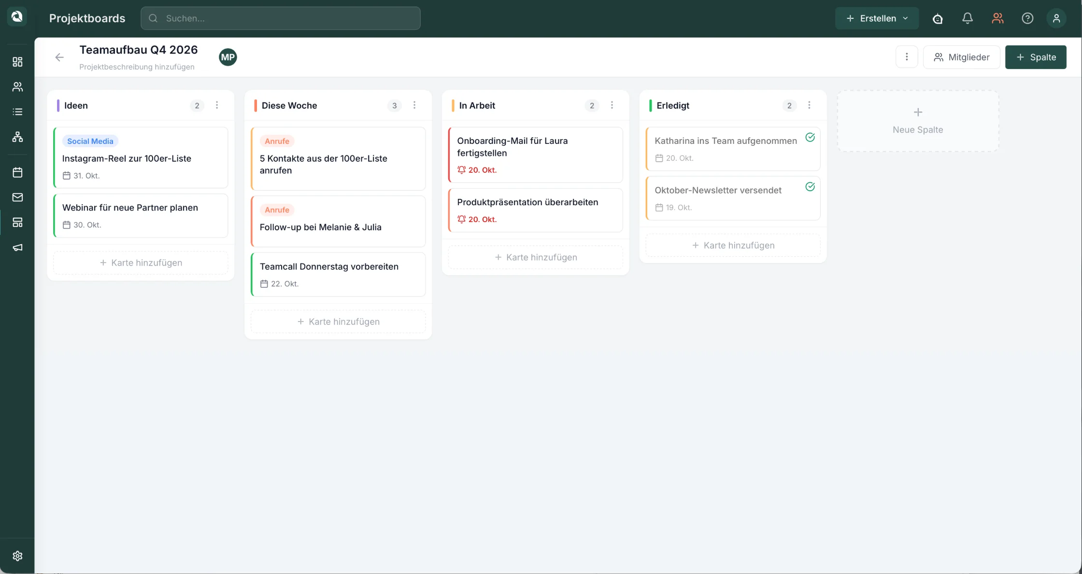Open the Erstellen dropdown
The image size is (1082, 574).
pos(877,18)
